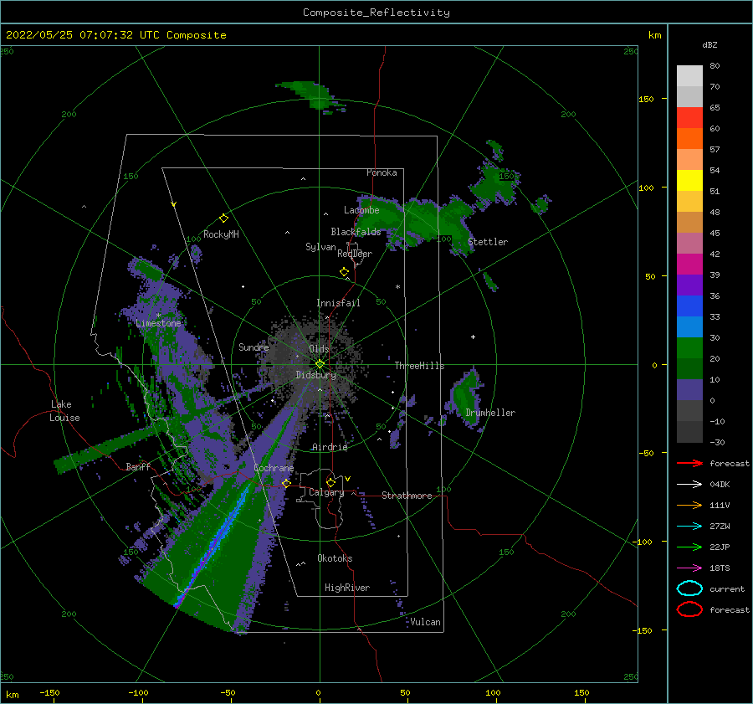Click the Calgary city label
The width and height of the screenshot is (753, 704).
pos(326,492)
